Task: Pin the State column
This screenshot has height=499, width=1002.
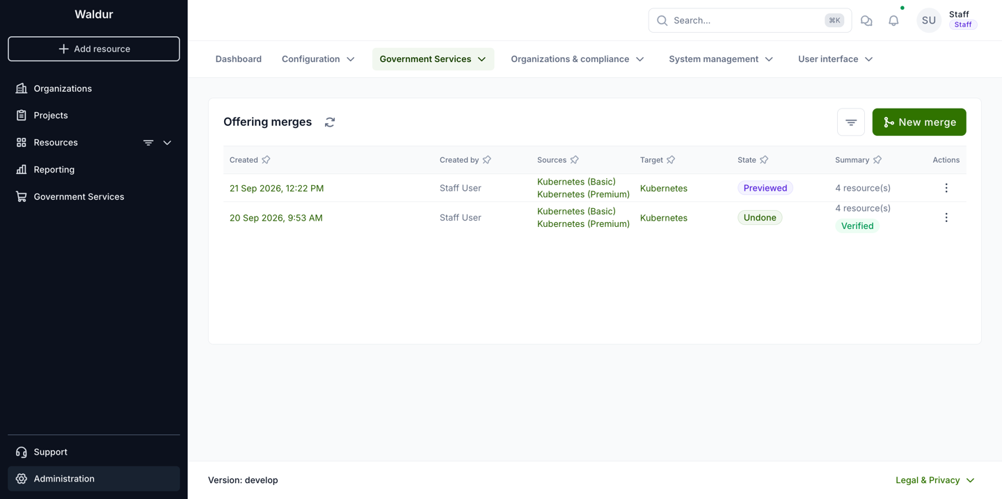Action: click(764, 160)
